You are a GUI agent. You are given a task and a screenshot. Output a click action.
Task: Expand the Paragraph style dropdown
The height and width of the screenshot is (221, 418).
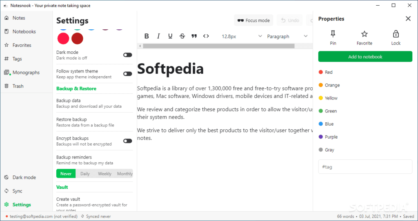287,36
